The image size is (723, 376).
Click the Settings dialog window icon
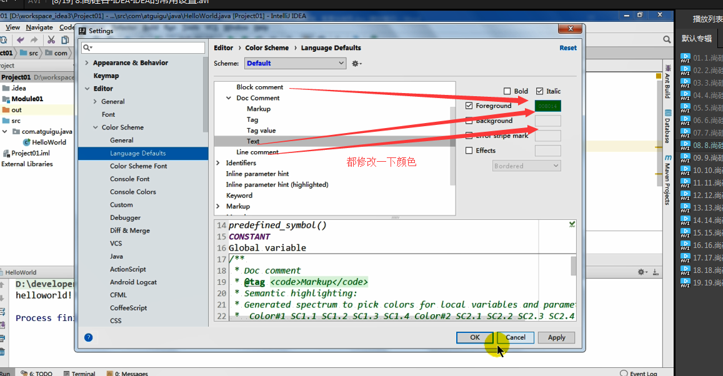[x=82, y=31]
